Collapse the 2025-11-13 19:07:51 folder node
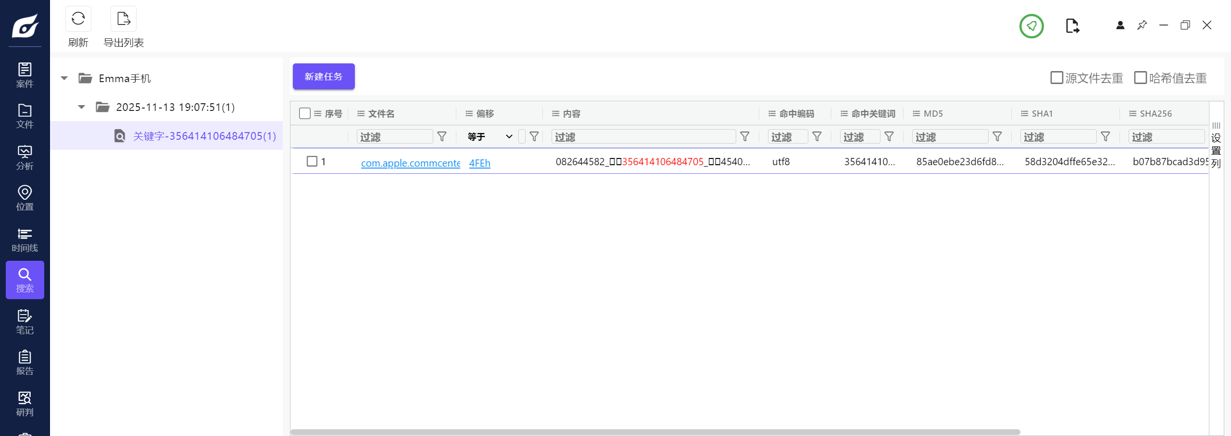 pyautogui.click(x=82, y=107)
